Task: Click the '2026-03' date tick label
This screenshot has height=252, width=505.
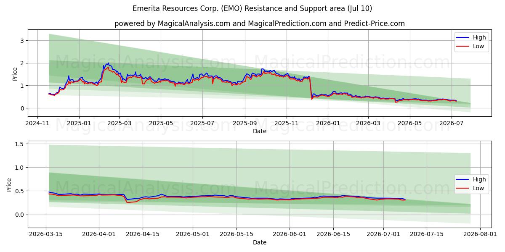Action: (x=368, y=123)
